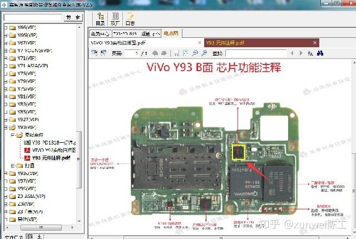This screenshot has width=356, height=239.
Task: Click the 目录 directory toolbar icon
Action: [100, 19]
